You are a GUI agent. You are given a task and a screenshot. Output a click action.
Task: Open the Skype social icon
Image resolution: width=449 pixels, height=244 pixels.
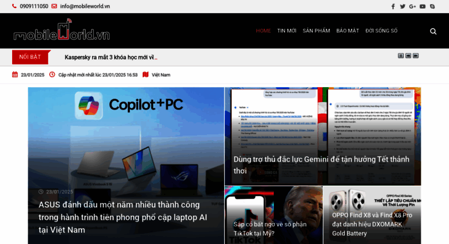pyautogui.click(x=432, y=6)
